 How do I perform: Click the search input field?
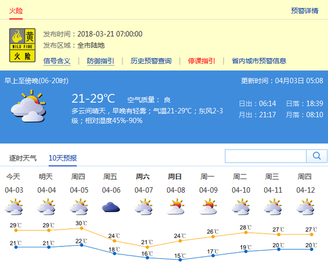point(266,156)
